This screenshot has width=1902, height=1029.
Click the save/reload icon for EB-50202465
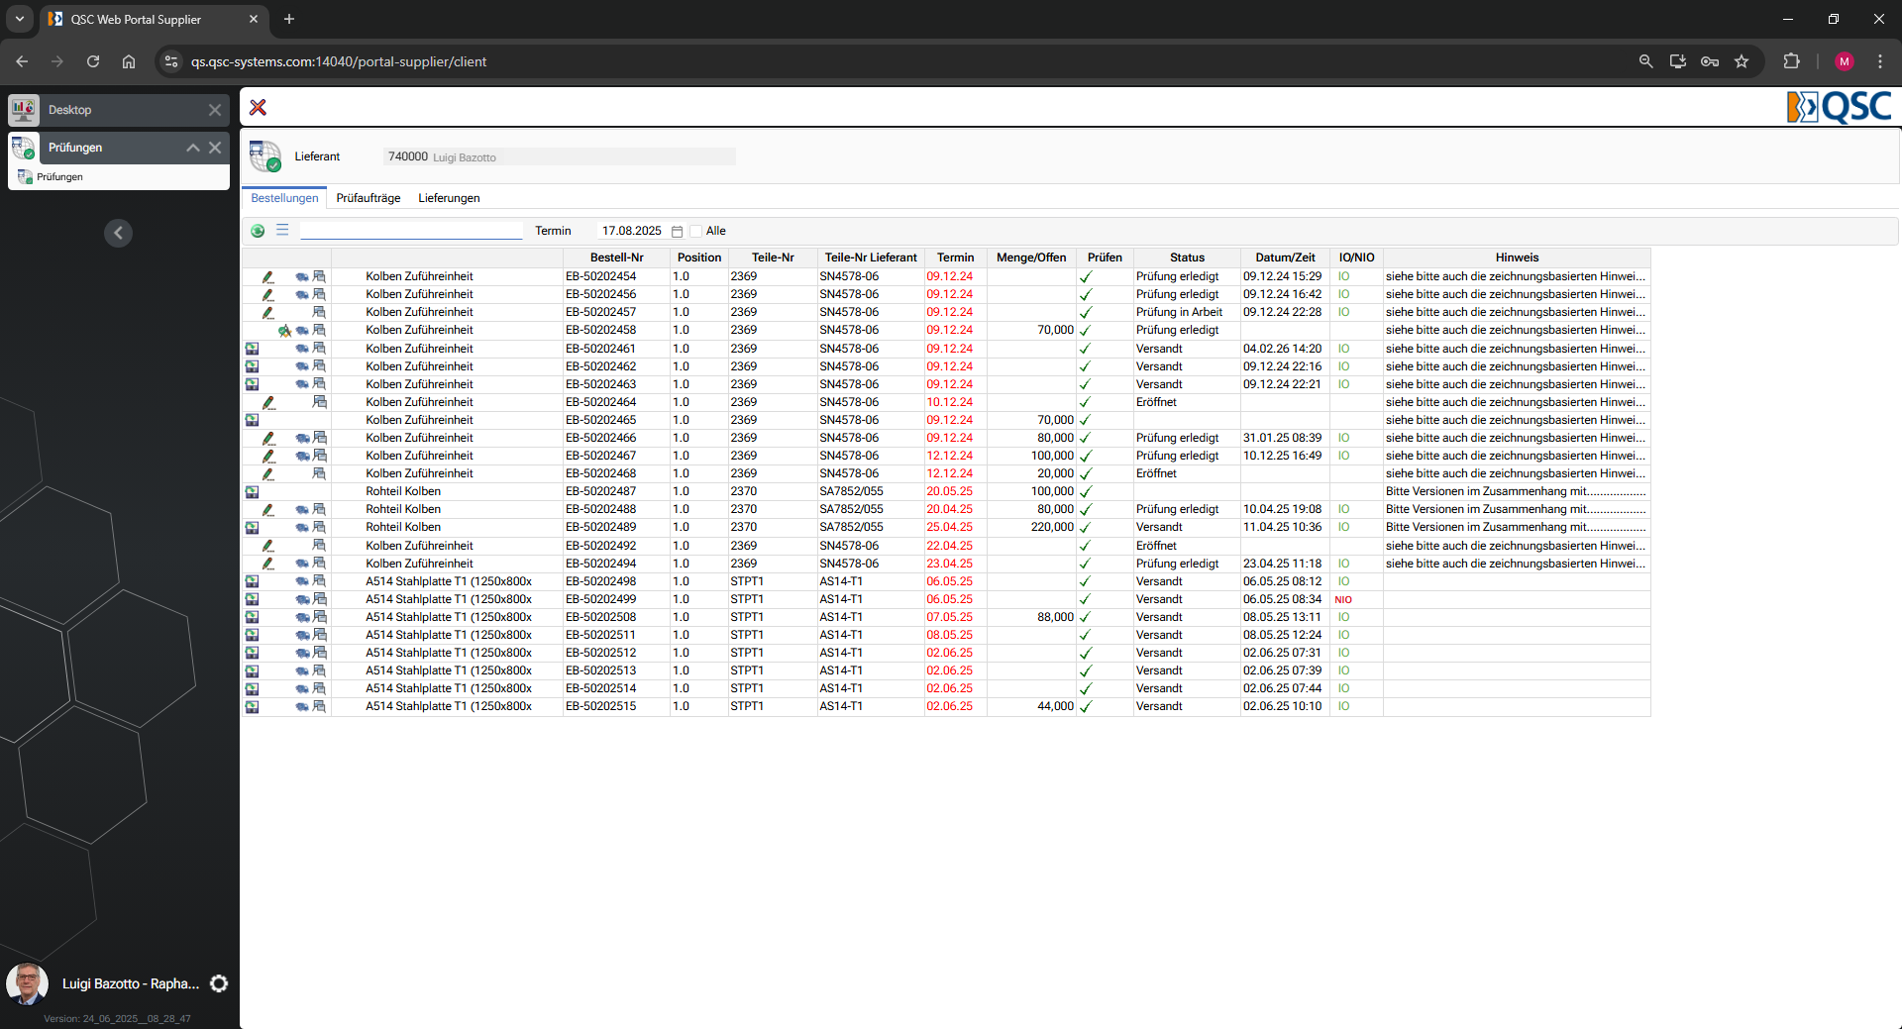pyautogui.click(x=252, y=420)
